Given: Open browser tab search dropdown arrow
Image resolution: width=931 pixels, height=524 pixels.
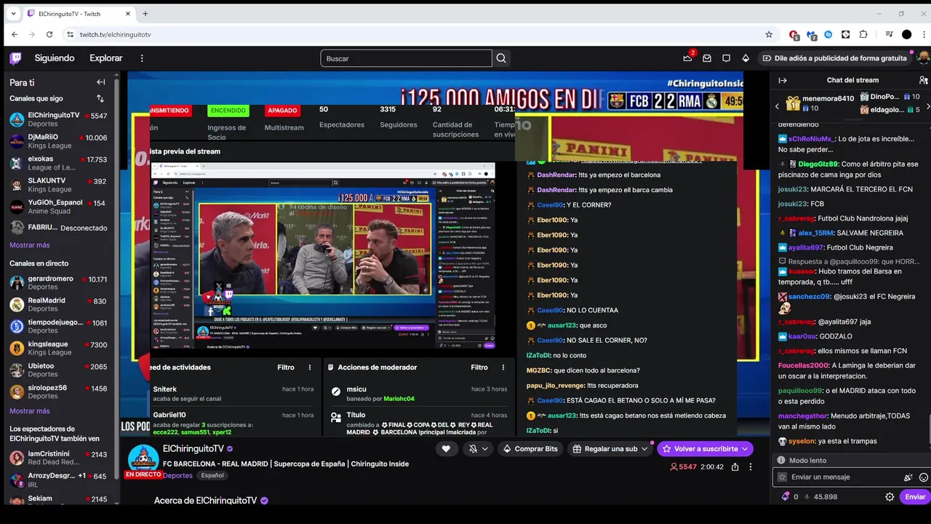Looking at the screenshot, I should [x=13, y=14].
